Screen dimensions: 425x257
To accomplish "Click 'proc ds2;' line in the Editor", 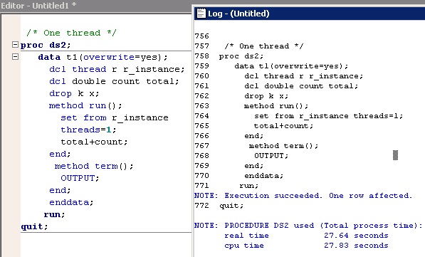I will [46, 45].
